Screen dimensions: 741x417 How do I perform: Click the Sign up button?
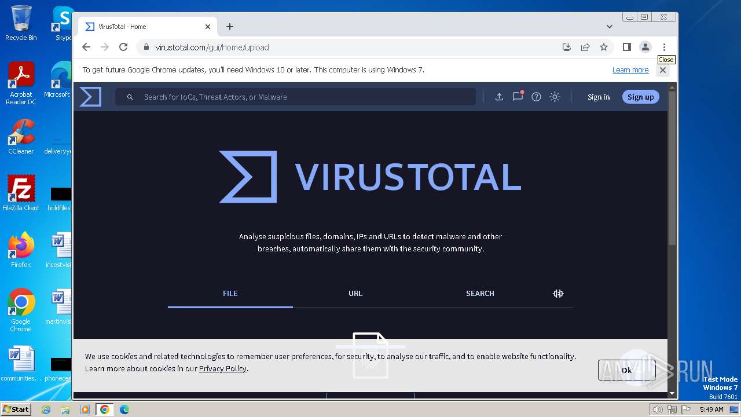tap(640, 97)
